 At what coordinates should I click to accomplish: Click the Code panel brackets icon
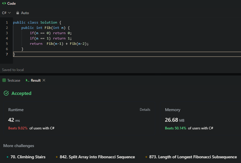pos(4,4)
